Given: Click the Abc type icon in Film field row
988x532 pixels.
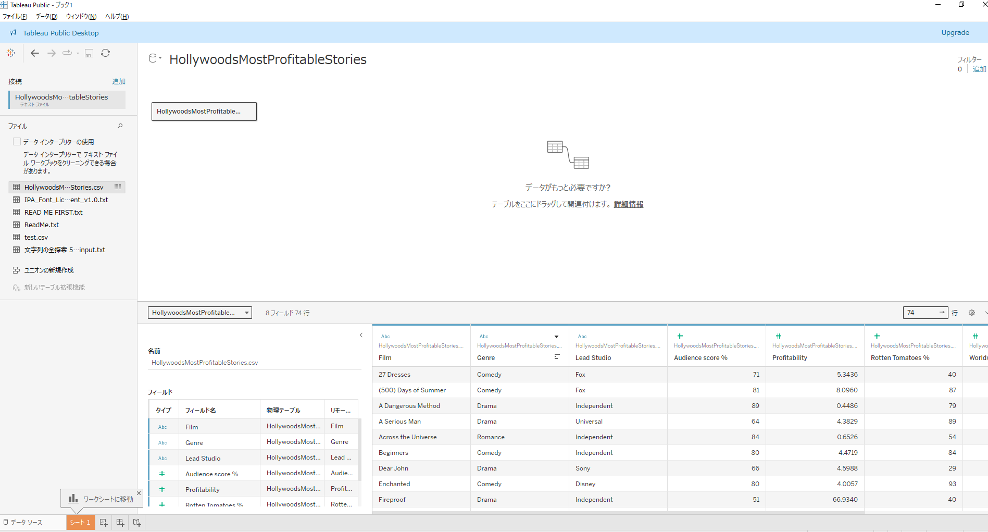Looking at the screenshot, I should click(x=162, y=427).
